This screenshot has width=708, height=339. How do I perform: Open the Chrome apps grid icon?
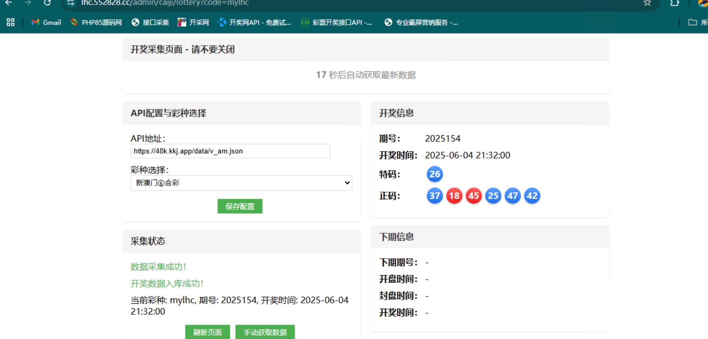click(11, 22)
